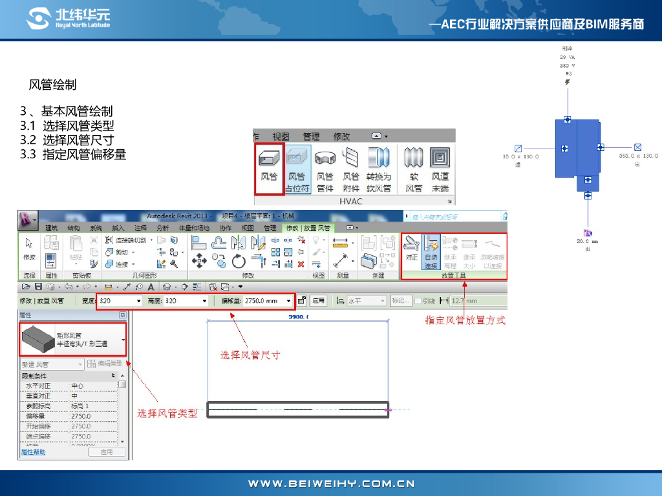The height and width of the screenshot is (496, 662).
Task: Select the 风道末端 air terminal tool
Action: coord(440,169)
